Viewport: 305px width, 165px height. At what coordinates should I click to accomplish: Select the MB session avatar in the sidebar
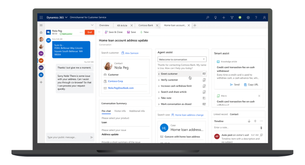click(x=41, y=68)
